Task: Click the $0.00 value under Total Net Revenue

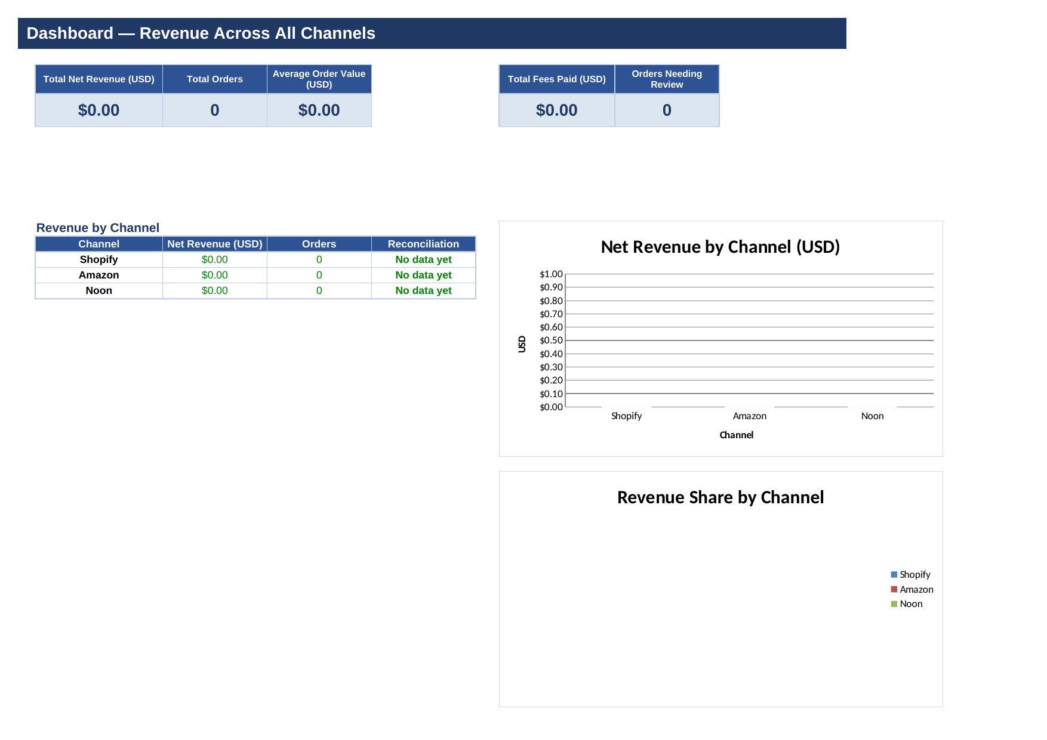Action: click(99, 110)
